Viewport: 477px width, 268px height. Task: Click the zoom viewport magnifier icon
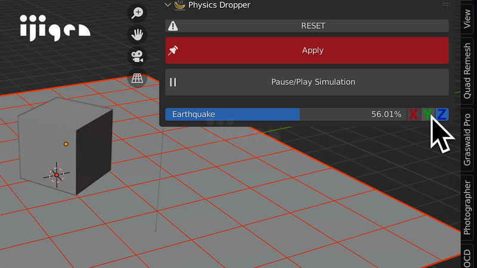point(137,13)
